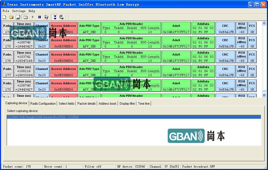Click Adv PDU Header cell in packet 177 row
Screen dimensions: 268x170
[131, 71]
